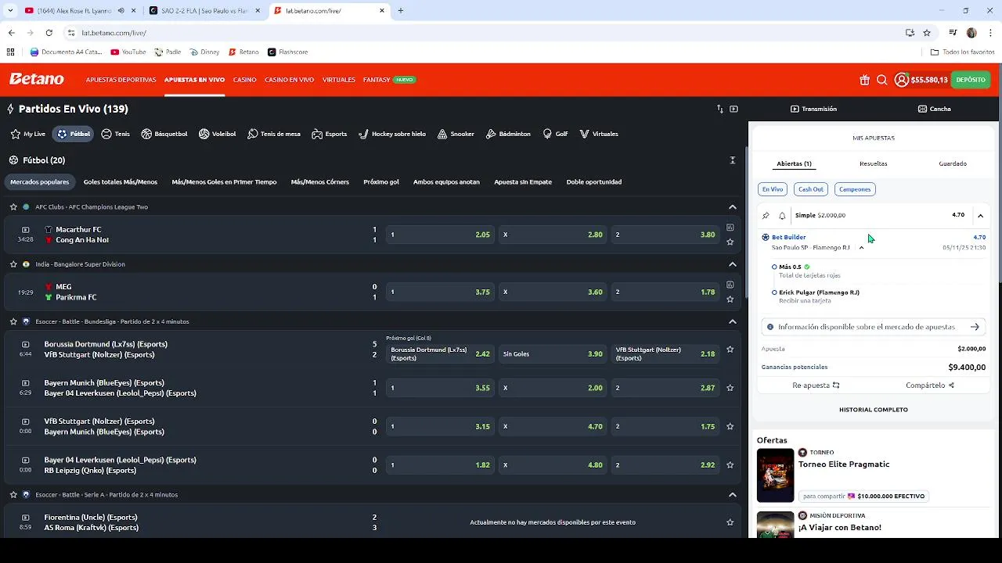Open the Transmisión stream tab
1002x563 pixels.
coord(813,109)
